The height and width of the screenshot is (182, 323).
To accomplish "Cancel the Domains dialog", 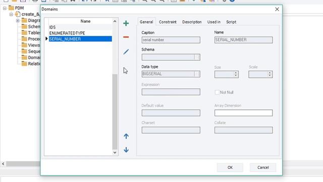I will click(263, 167).
